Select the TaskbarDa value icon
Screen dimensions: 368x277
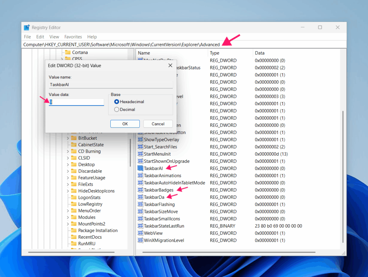[x=141, y=197]
